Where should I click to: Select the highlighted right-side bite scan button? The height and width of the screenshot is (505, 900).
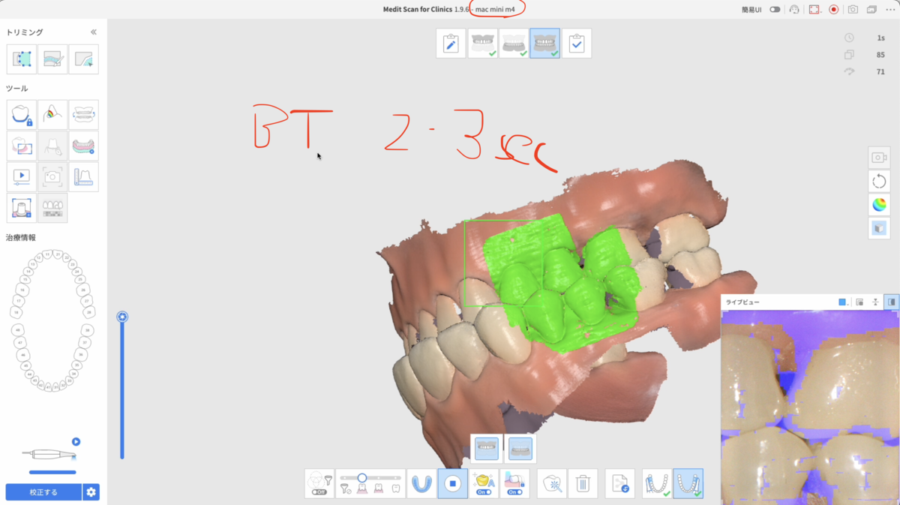tap(688, 483)
